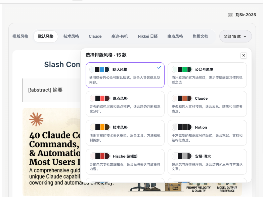Click the blue palette swatch of 默认风格
The height and width of the screenshot is (197, 263).
(x=102, y=69)
